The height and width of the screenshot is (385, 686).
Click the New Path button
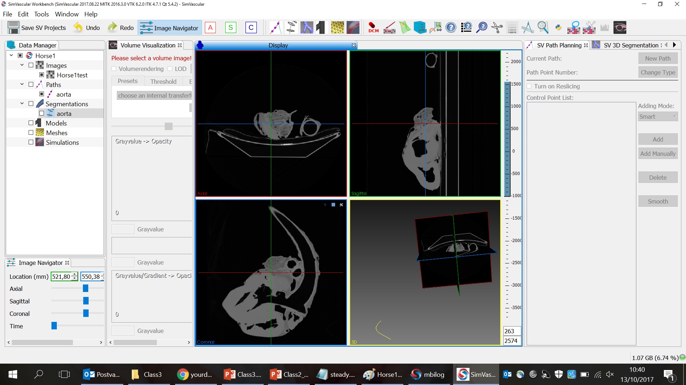[x=658, y=58]
